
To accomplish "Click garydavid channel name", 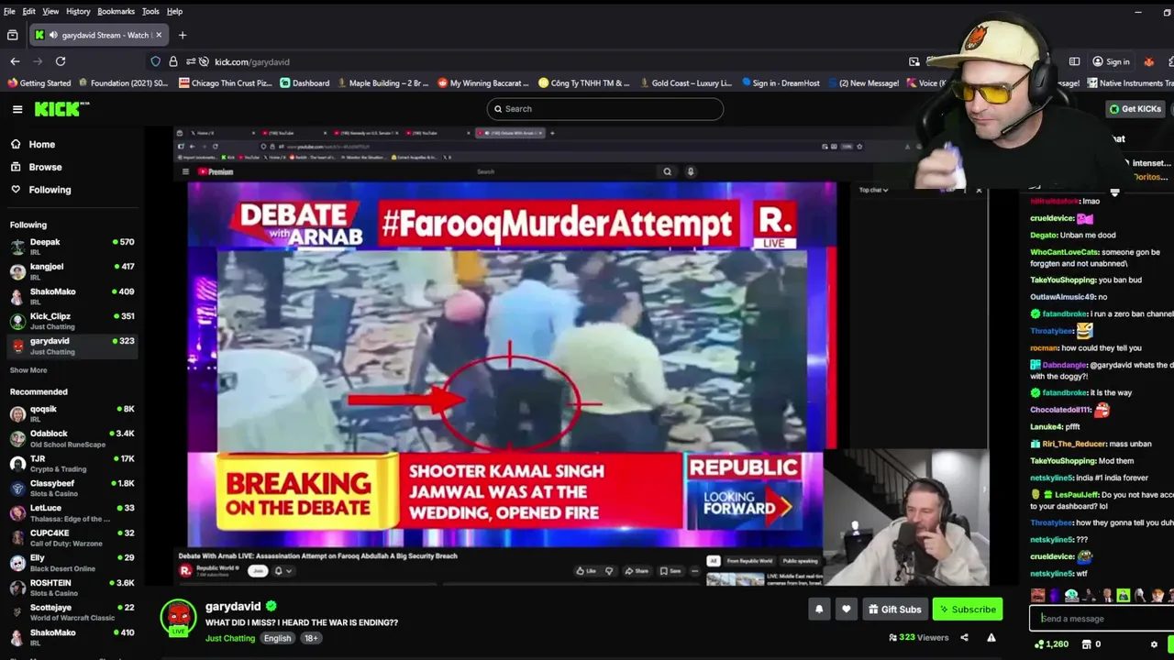I will pyautogui.click(x=233, y=607).
